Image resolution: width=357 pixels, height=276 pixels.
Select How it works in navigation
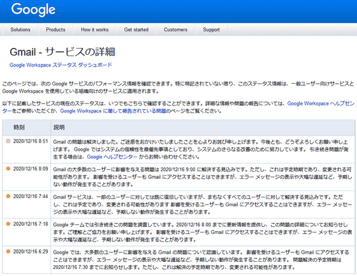click(95, 29)
